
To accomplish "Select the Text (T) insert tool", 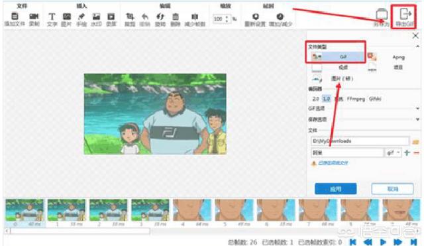I will click(x=52, y=17).
